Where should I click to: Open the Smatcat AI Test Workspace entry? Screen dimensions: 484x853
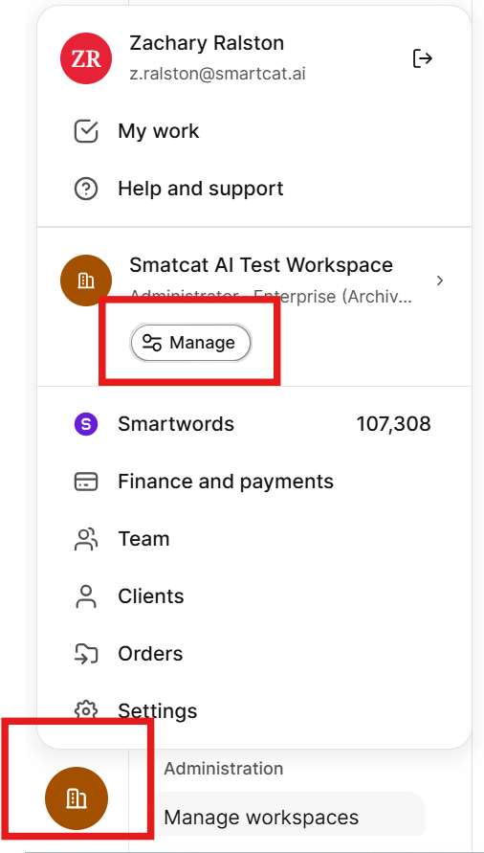261,265
